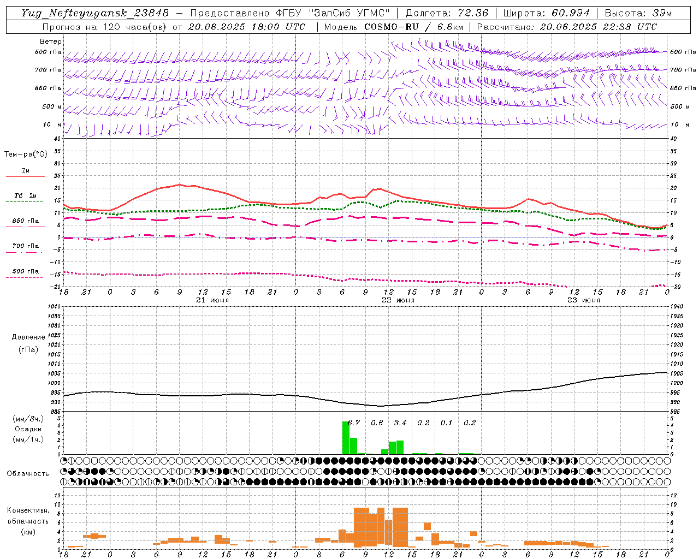This screenshot has width=699, height=559.
Task: Click the 21 июня date label
Action: (212, 300)
